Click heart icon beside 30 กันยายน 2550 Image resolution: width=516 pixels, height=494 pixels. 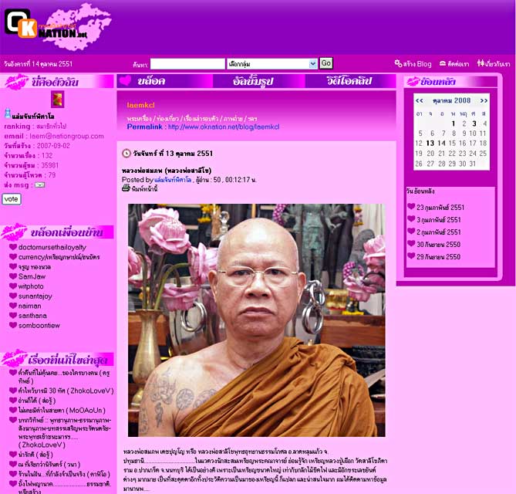tap(411, 243)
